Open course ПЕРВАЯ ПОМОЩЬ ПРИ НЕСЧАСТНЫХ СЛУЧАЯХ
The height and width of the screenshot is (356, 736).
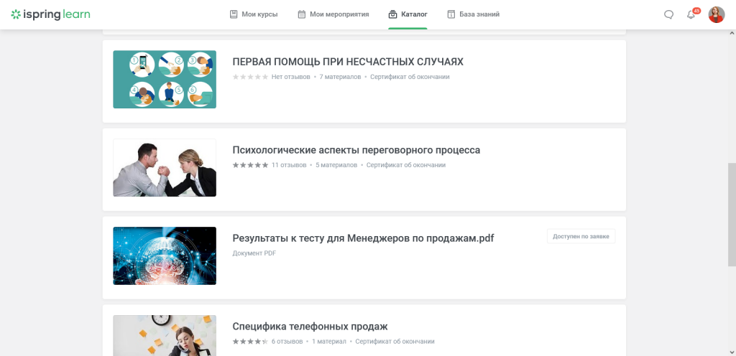click(x=348, y=62)
